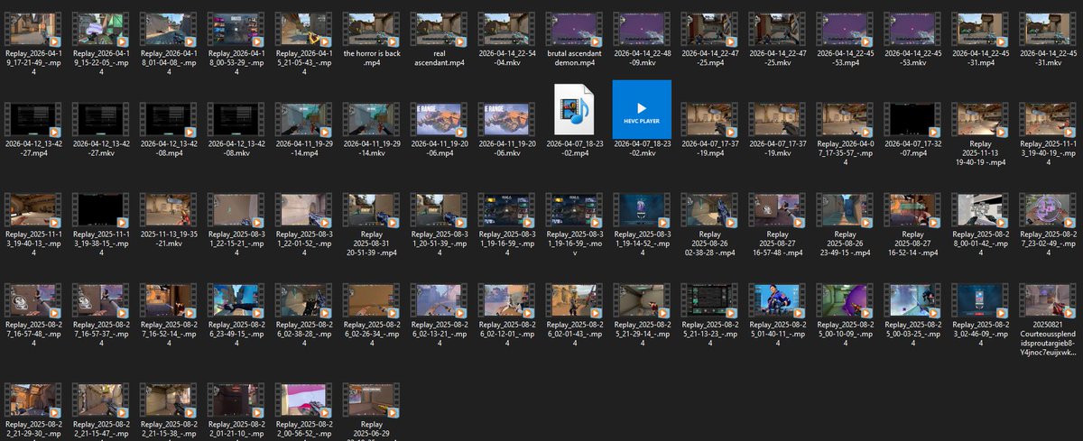This screenshot has height=441, width=1083.
Task: Select scoreboard thumbnail of Replay_2025-08-25_21-13-23_-.mp4
Action: click(x=709, y=300)
